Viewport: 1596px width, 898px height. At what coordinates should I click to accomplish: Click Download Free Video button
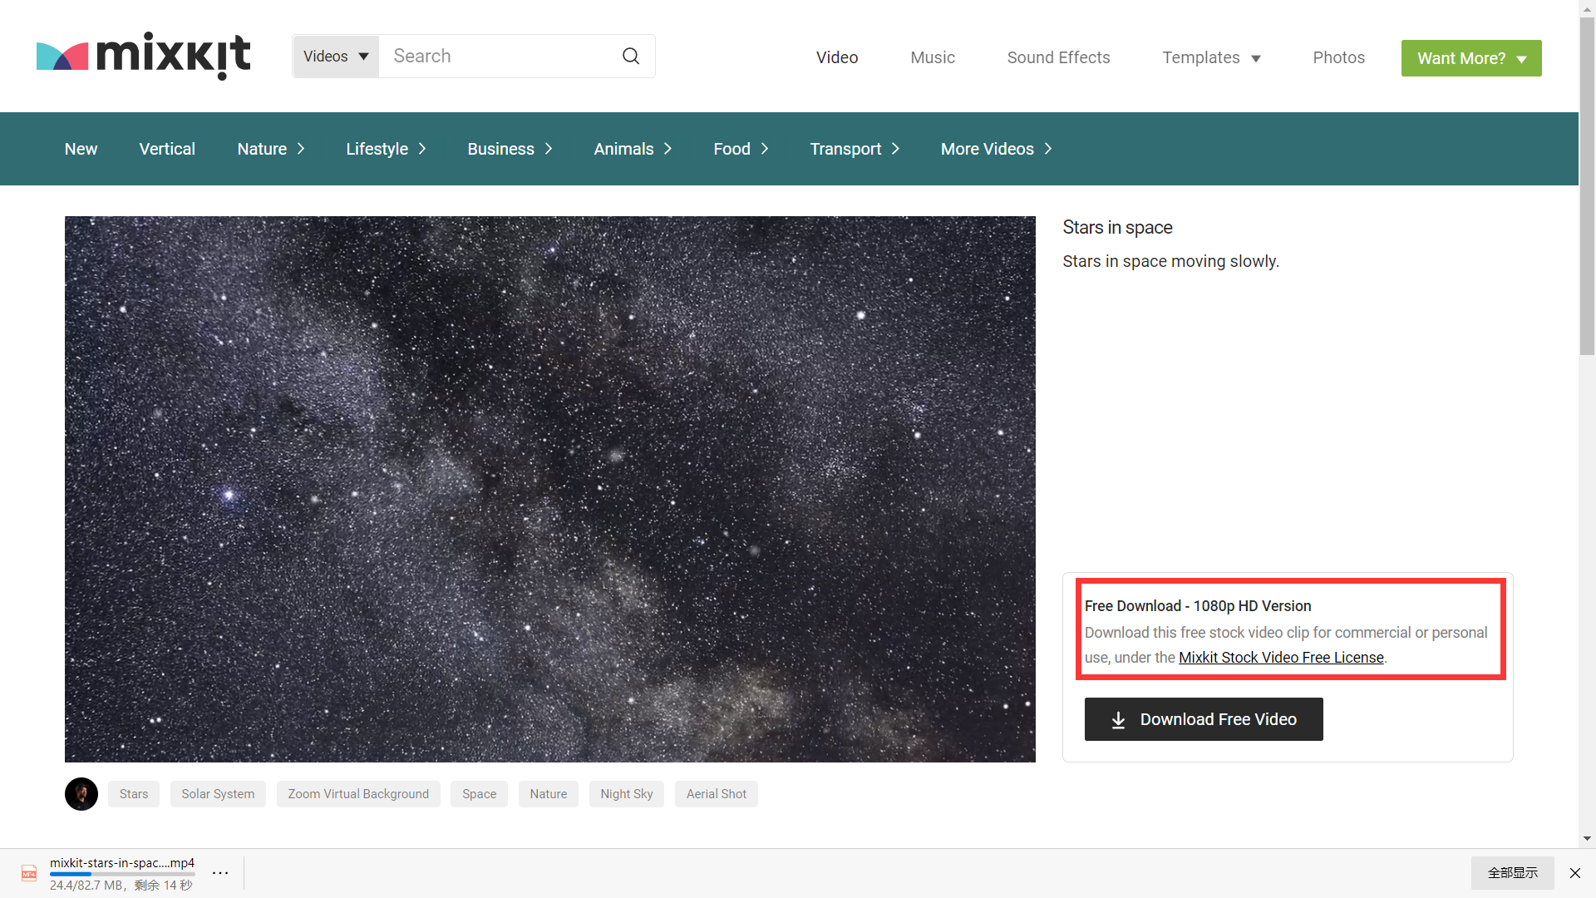click(1203, 718)
